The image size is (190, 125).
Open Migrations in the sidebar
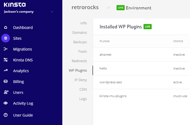(x=22, y=49)
